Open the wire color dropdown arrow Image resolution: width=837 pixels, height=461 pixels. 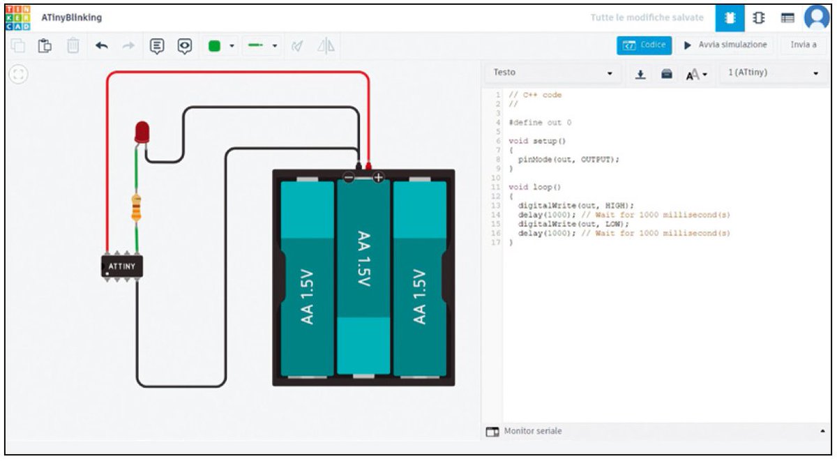(232, 47)
